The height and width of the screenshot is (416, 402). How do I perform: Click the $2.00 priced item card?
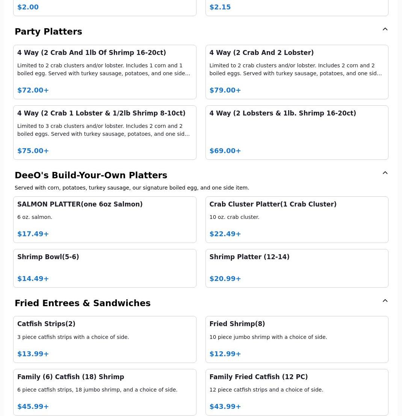(104, 8)
